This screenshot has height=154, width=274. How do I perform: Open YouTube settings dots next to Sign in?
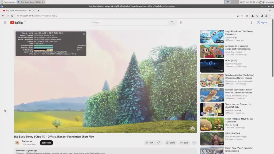251,22
